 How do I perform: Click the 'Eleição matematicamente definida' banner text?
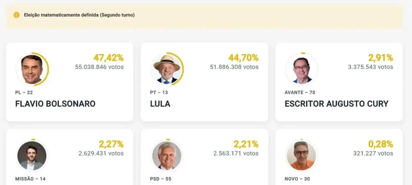point(80,15)
